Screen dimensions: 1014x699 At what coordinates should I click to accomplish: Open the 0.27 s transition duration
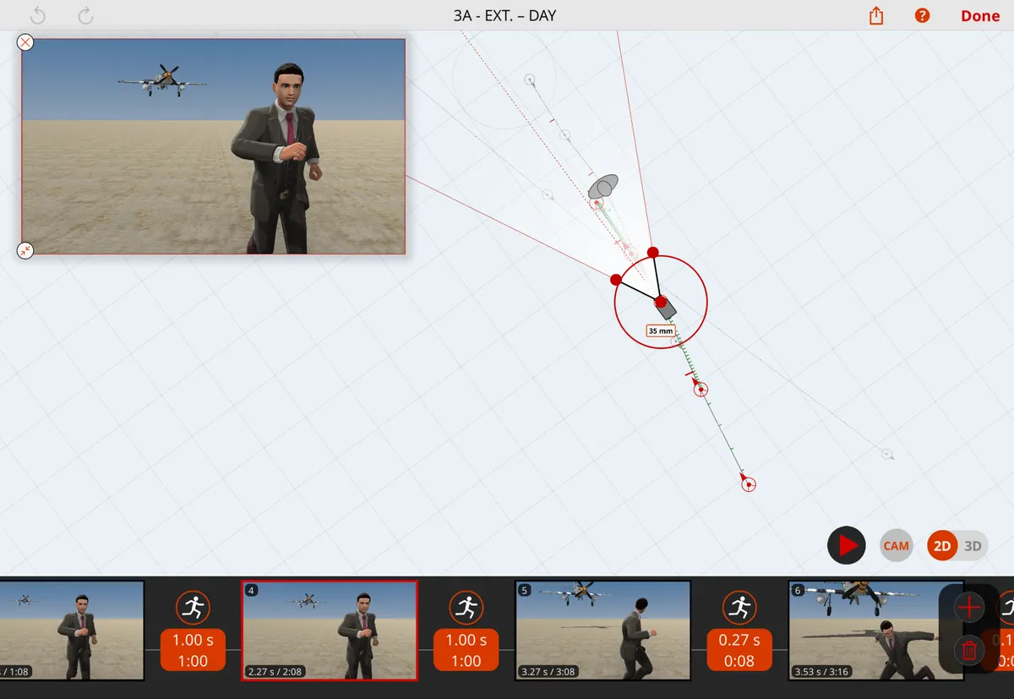click(739, 650)
